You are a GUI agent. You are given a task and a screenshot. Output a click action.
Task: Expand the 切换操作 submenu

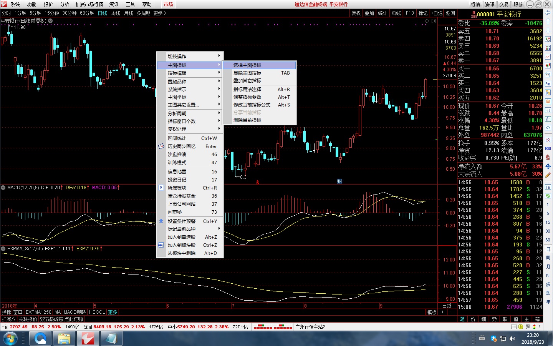tap(190, 56)
